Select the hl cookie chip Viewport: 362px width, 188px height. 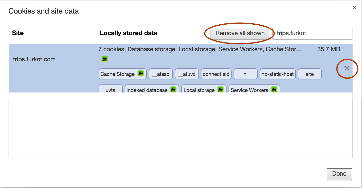coord(245,74)
